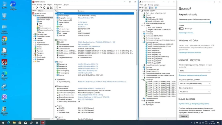222x125 pixels.
Task: Collapse the Комп'ютер node in AIDA64 tree
Action: [x=33, y=15]
